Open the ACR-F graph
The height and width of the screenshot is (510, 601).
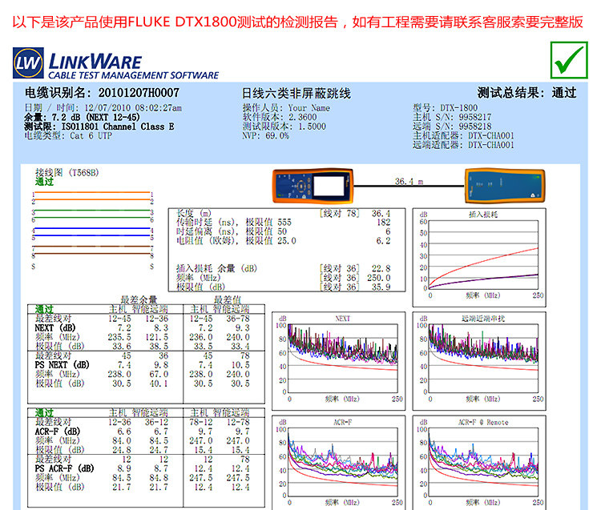point(338,464)
